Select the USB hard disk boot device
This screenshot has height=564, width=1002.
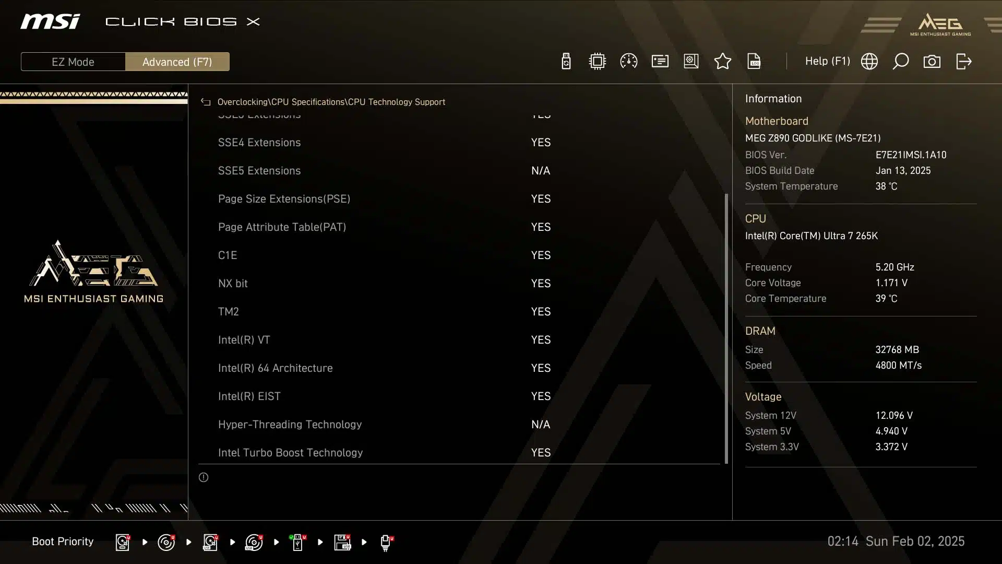coord(210,542)
